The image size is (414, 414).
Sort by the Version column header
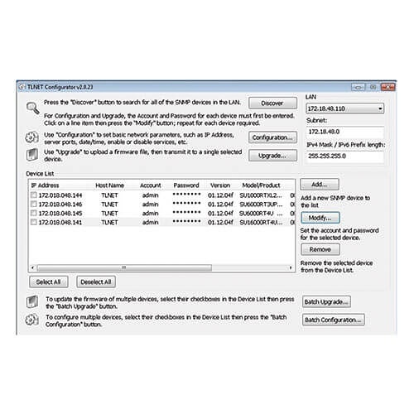(220, 185)
